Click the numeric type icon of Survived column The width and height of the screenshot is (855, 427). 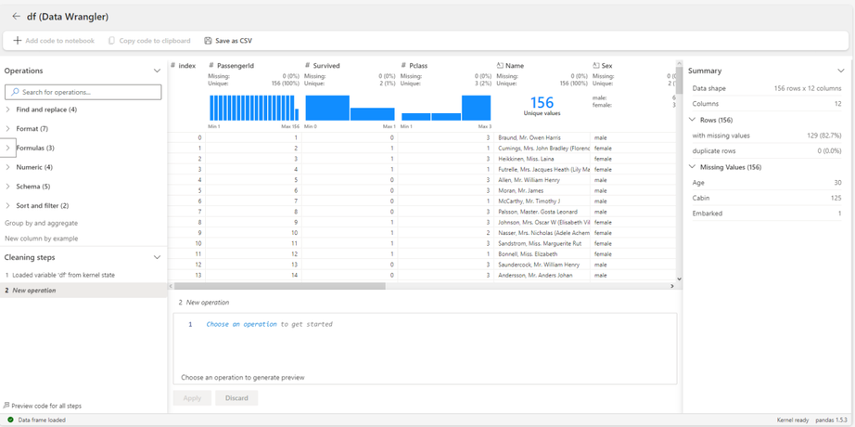point(307,66)
